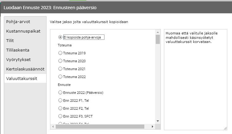The width and height of the screenshot is (232, 134).
Task: Select Enn 2022 F2, Tal option
Action: pos(60,108)
